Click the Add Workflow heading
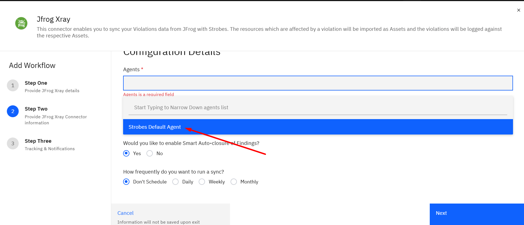524x225 pixels. tap(32, 65)
